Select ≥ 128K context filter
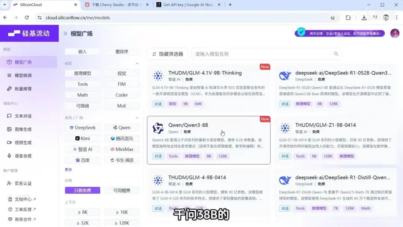 coord(122,223)
